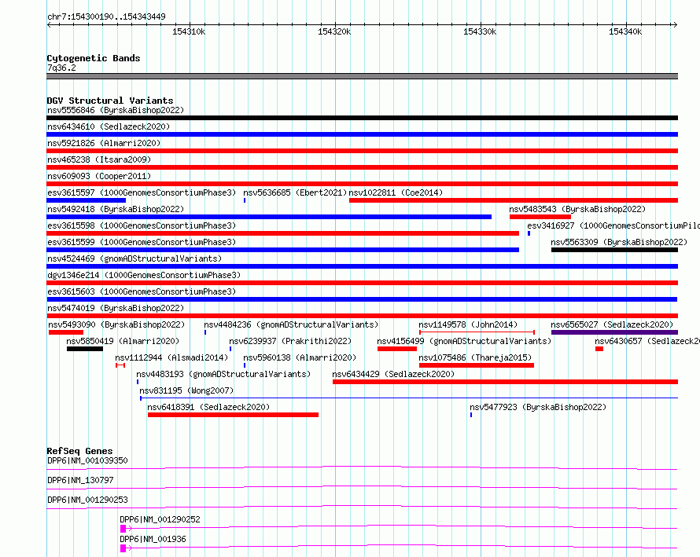Select variant nsv609093 (Cooper2011)
Viewport: 700px width, 557px height.
coord(99,176)
